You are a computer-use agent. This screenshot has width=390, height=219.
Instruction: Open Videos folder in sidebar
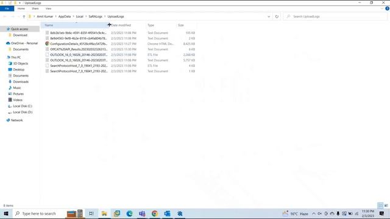pos(18,100)
